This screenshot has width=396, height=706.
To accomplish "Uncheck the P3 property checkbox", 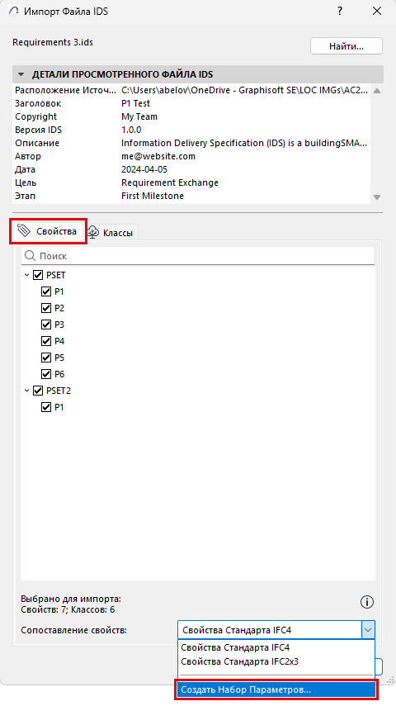I will click(x=46, y=325).
